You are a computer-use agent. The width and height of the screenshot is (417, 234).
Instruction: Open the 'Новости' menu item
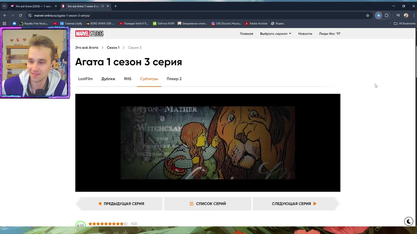(x=305, y=33)
